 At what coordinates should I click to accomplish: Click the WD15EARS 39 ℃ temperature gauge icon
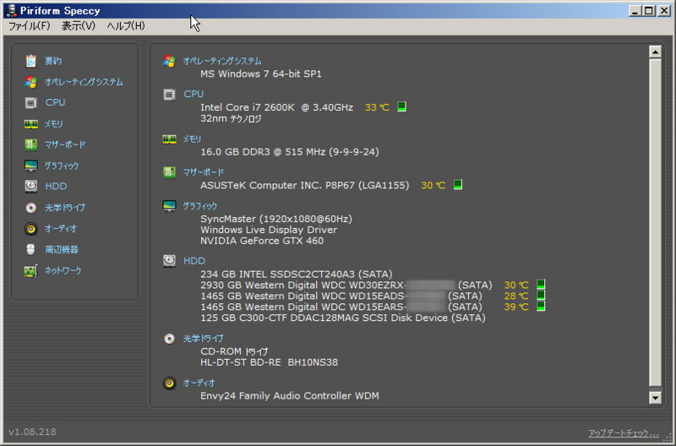[x=541, y=306]
